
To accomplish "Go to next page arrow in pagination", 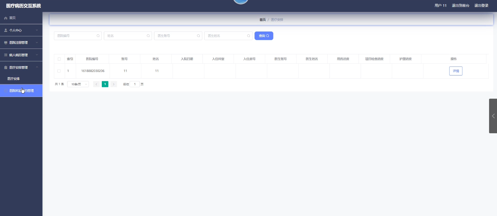I will click(114, 84).
